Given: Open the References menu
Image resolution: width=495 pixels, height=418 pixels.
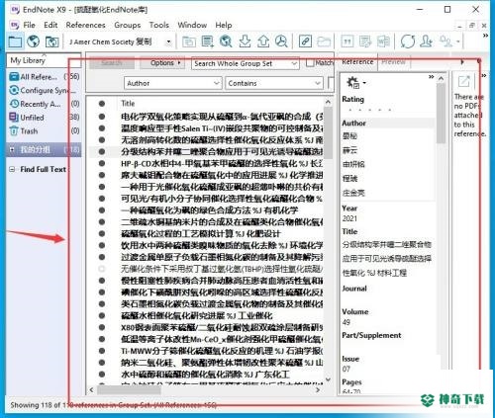Looking at the screenshot, I should (85, 25).
